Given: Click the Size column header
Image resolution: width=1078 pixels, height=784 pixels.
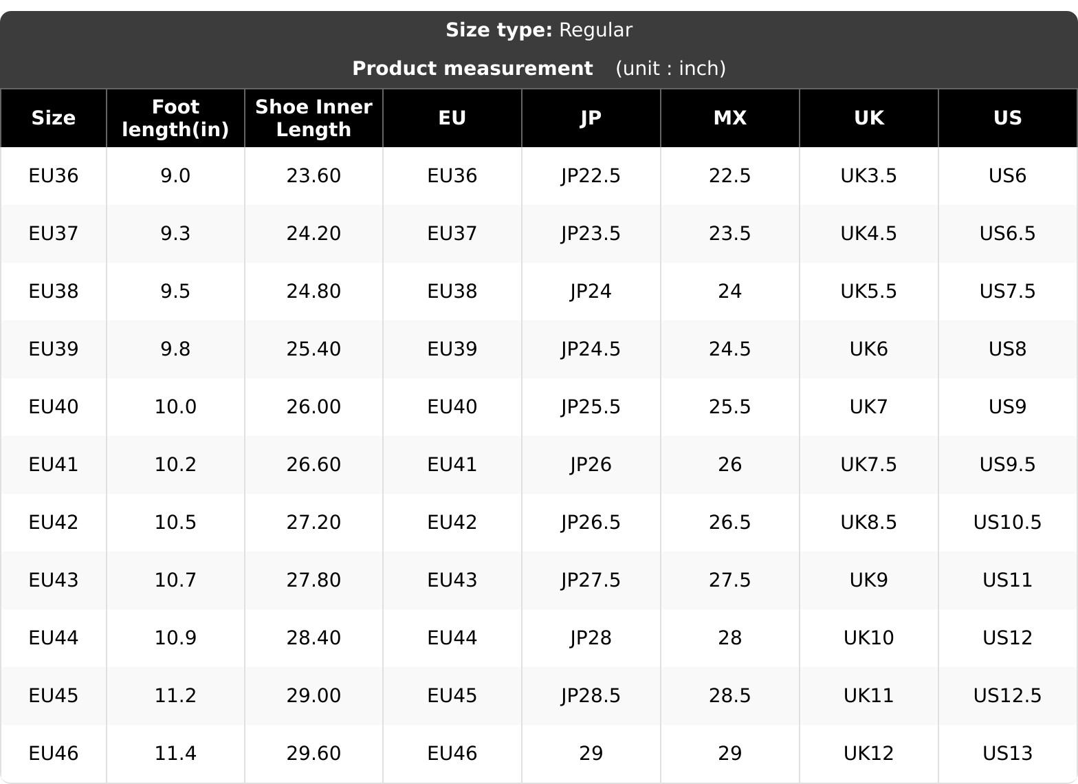Looking at the screenshot, I should [54, 118].
